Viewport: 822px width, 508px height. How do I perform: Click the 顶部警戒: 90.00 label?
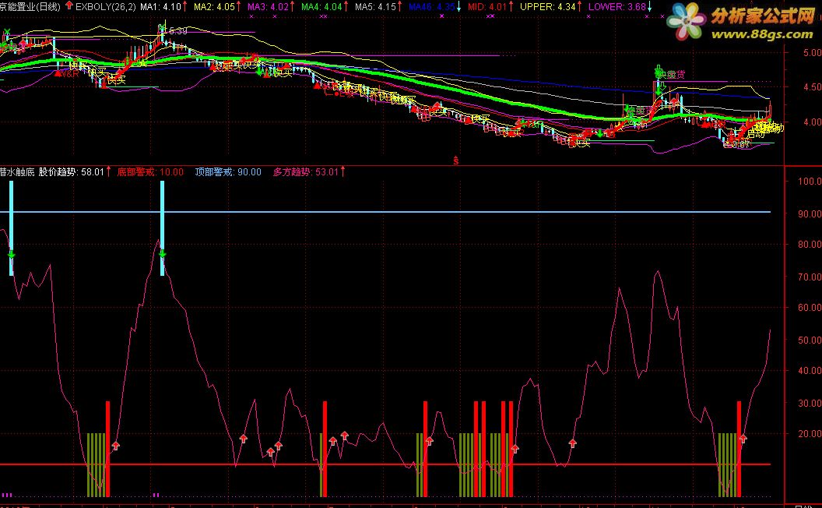coord(228,171)
